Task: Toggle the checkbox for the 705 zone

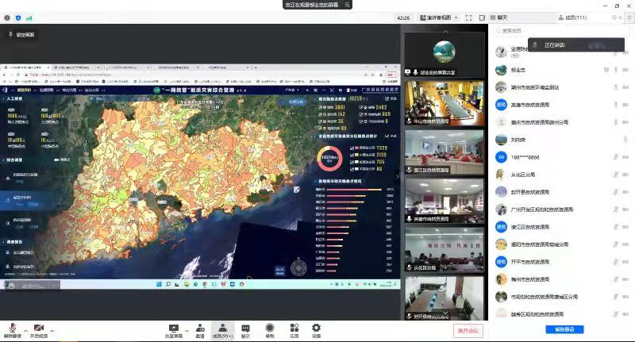Action: click(352, 162)
